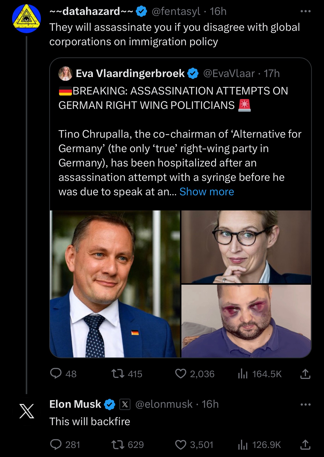Share Elon Musk's reply

click(305, 444)
